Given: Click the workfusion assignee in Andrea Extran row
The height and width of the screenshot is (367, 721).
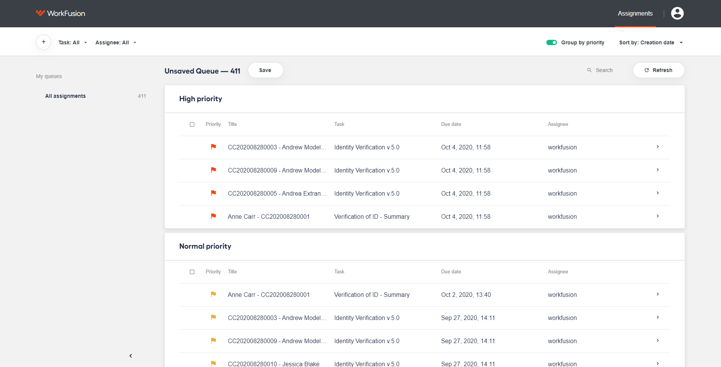Looking at the screenshot, I should (x=562, y=193).
